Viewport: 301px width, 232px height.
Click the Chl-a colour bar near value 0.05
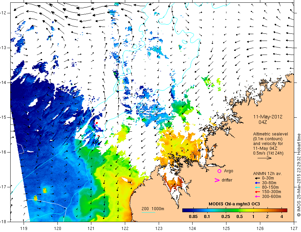pyautogui.click(x=193, y=211)
